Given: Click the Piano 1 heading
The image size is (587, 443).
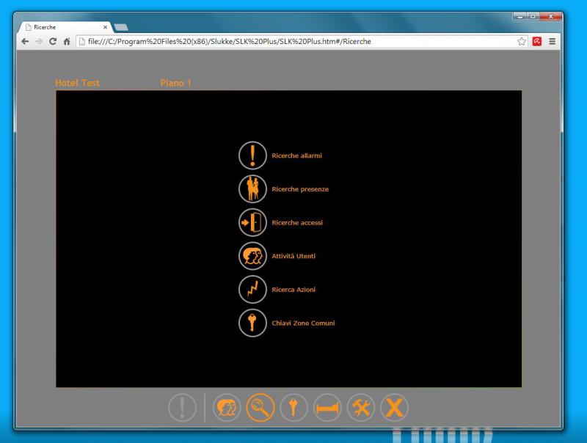Looking at the screenshot, I should 175,83.
